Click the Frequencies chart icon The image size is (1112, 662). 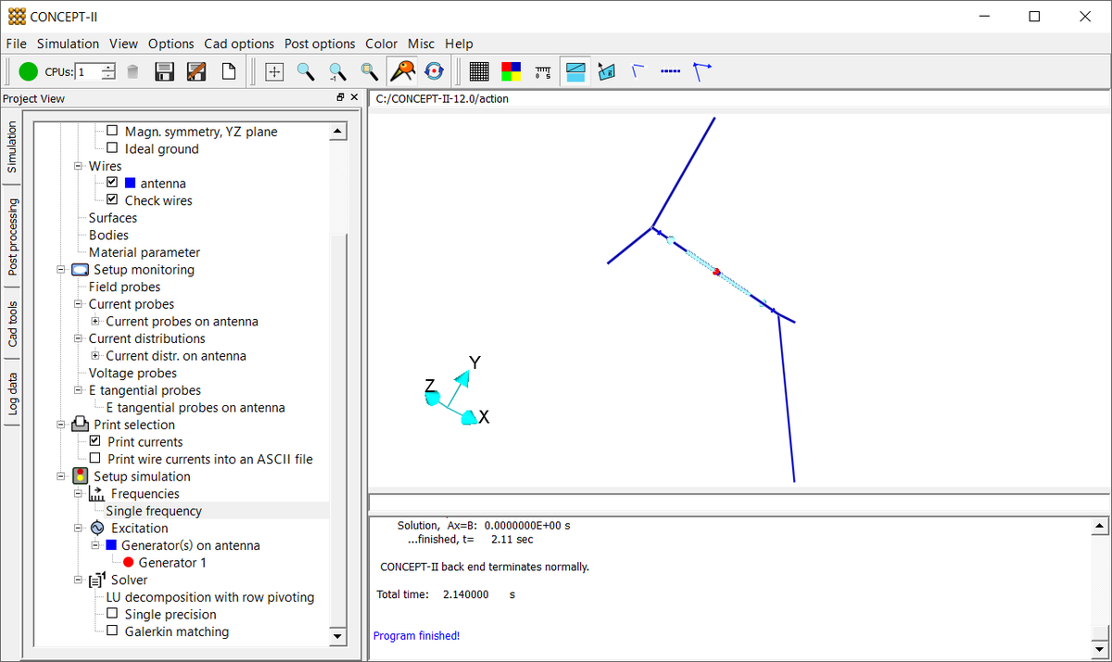click(x=96, y=494)
